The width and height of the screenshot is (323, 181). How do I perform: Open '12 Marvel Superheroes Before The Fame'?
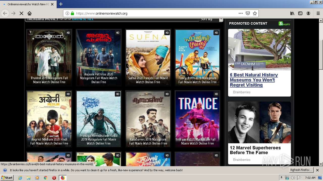click(255, 150)
